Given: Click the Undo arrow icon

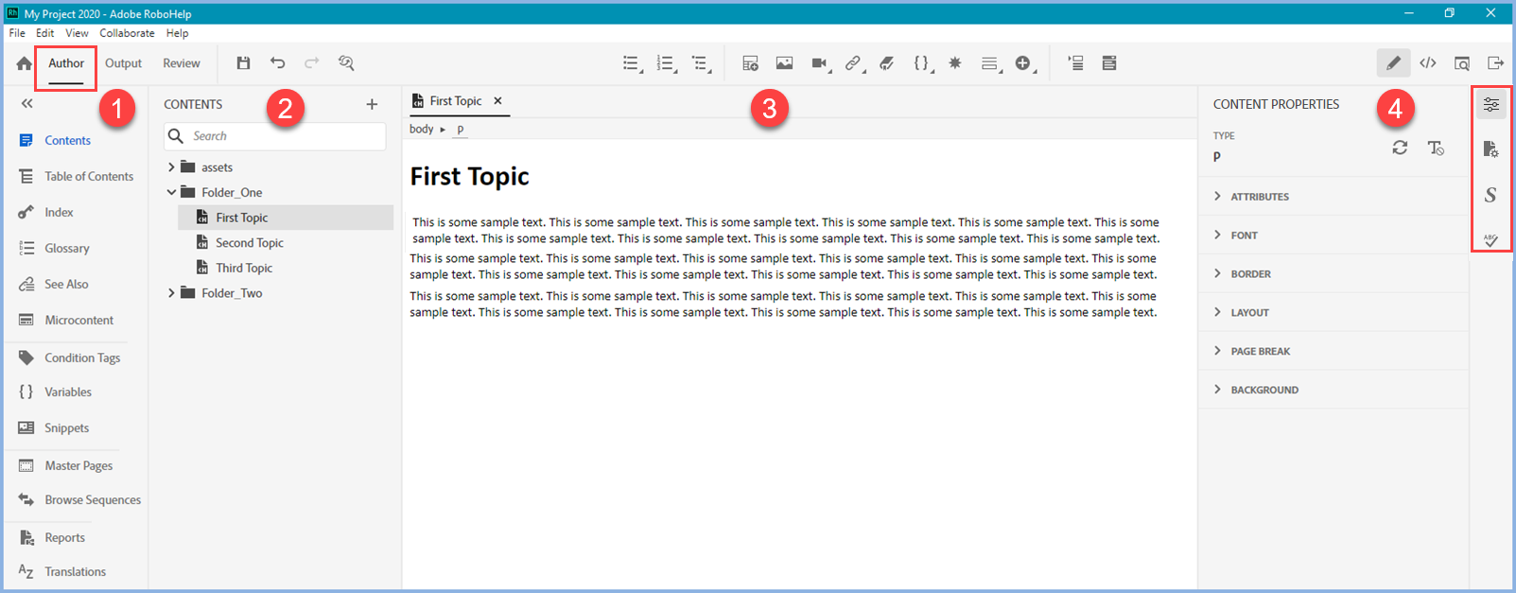Looking at the screenshot, I should click(x=277, y=63).
